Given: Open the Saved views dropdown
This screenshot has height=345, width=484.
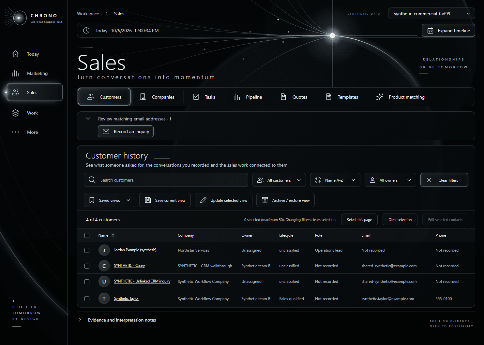Looking at the screenshot, I should (110, 200).
